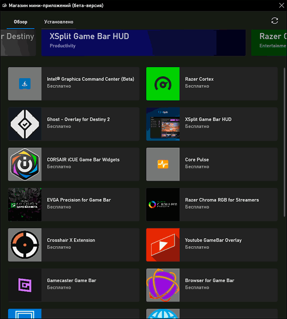Click 'XSplit Game Bar HUD' list title
Image resolution: width=287 pixels, height=319 pixels.
[x=208, y=119]
